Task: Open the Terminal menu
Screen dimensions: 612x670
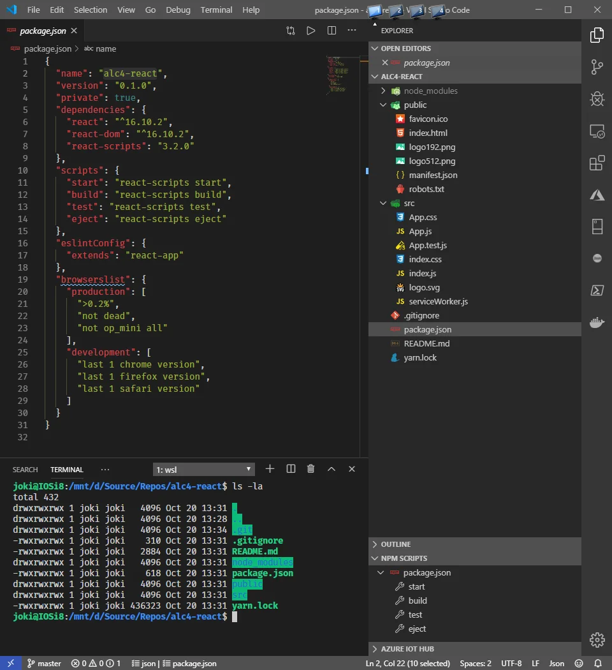Action: 216,10
